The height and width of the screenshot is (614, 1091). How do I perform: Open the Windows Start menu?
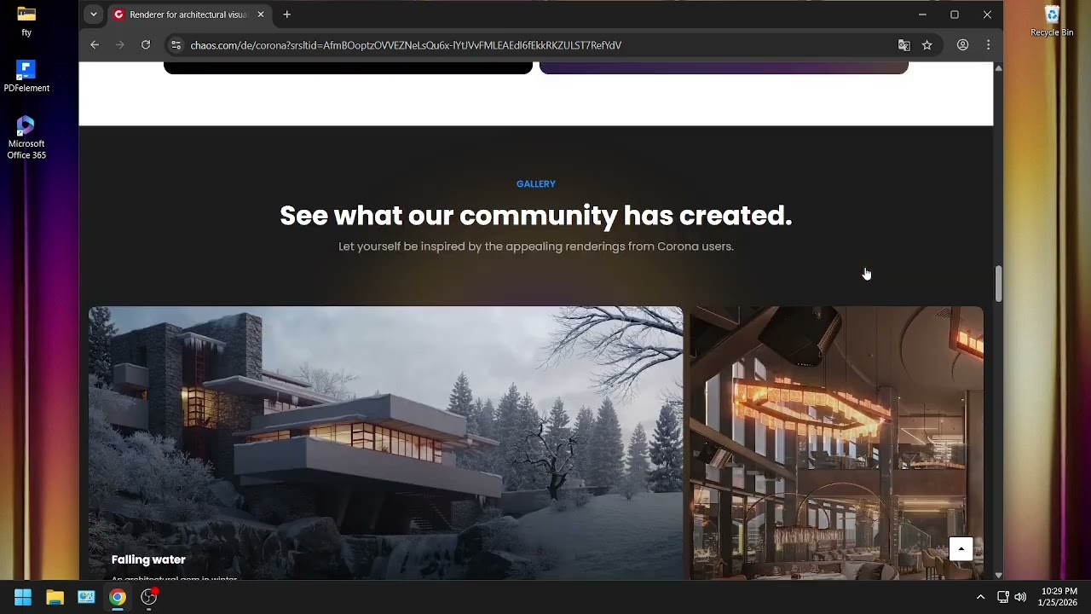click(x=23, y=597)
